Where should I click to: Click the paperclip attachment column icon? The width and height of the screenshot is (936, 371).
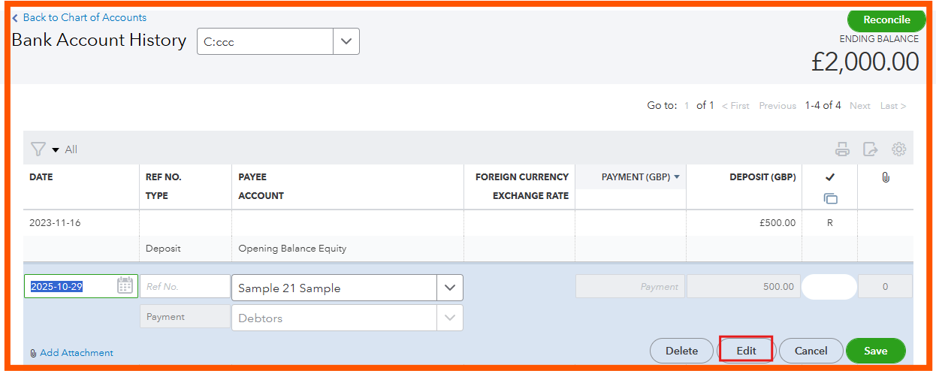886,177
